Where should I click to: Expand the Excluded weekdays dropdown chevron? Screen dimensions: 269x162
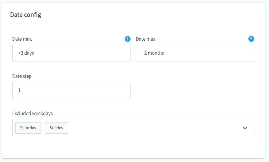click(245, 128)
